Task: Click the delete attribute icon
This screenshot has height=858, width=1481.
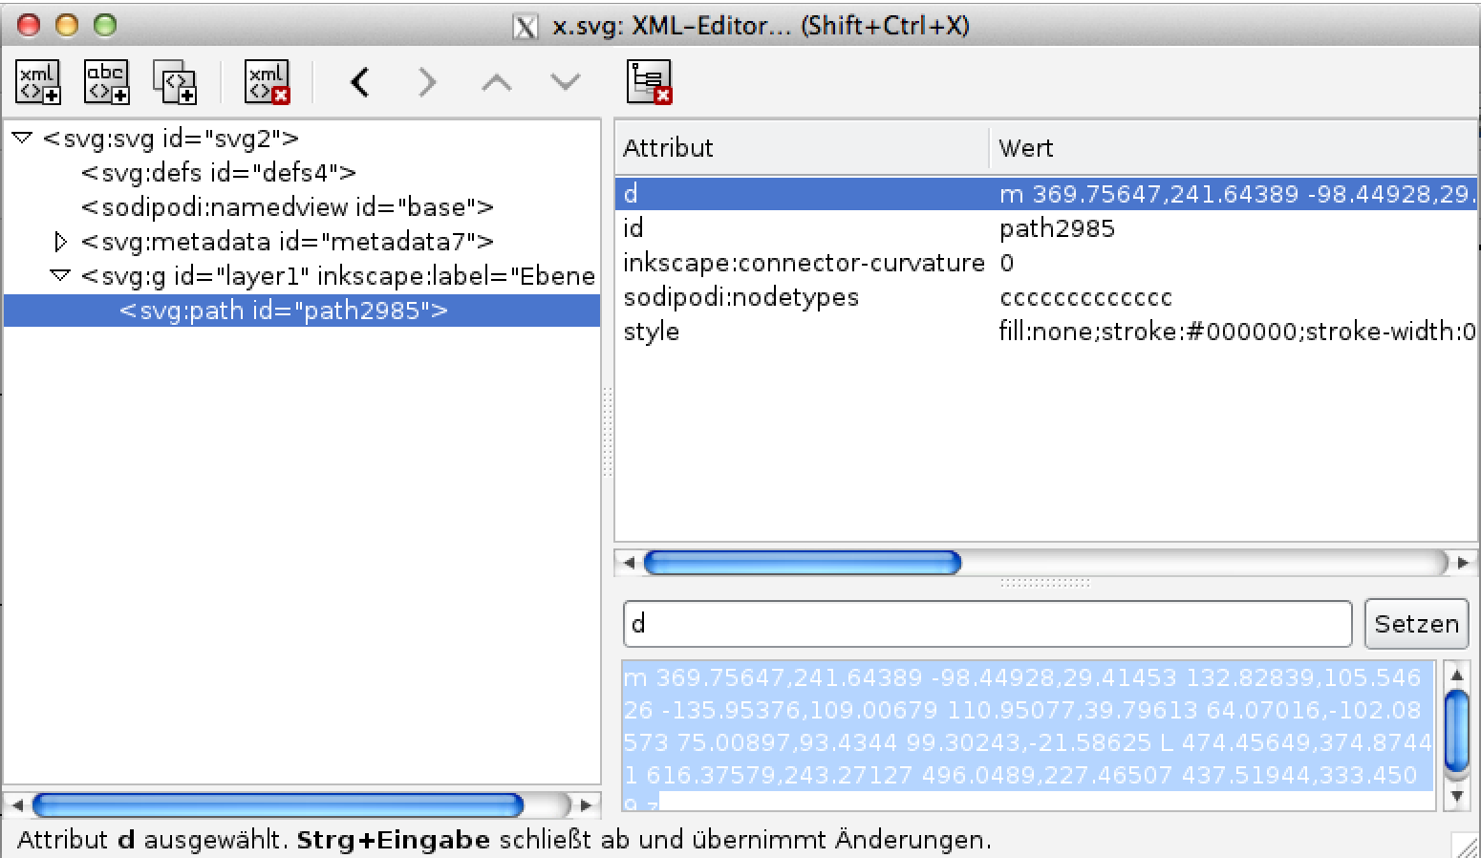Action: pos(649,82)
